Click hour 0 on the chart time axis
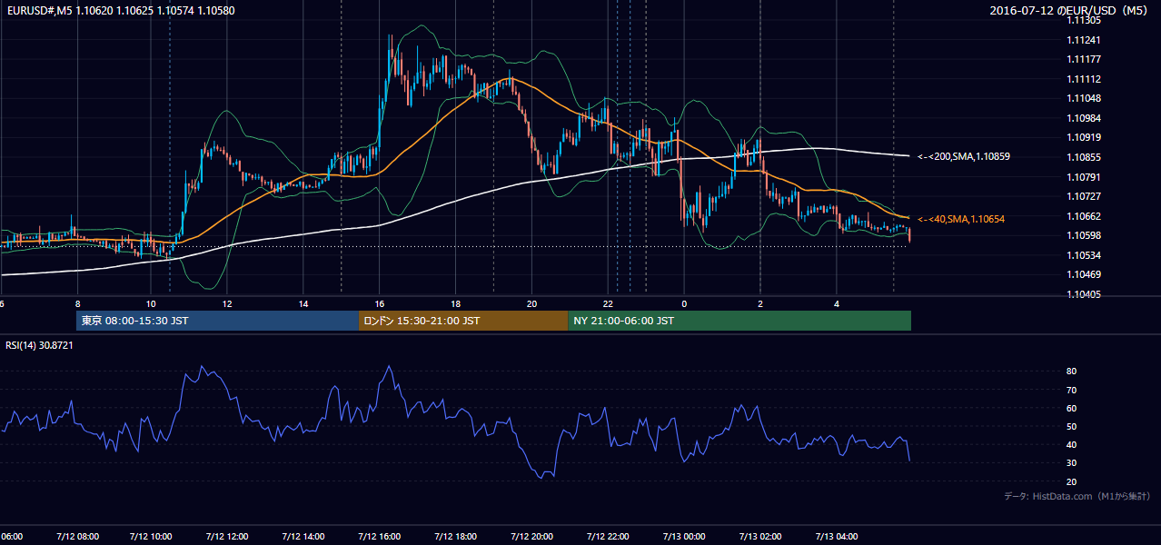The width and height of the screenshot is (1161, 545). [x=684, y=303]
